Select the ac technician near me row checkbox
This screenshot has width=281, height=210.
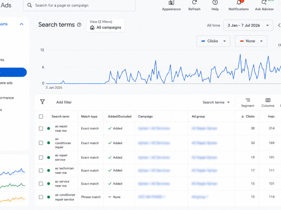[41, 170]
